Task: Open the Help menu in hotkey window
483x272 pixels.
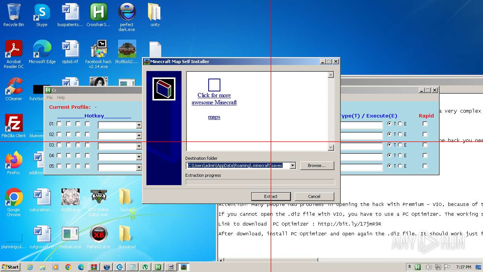Action: pos(61,97)
